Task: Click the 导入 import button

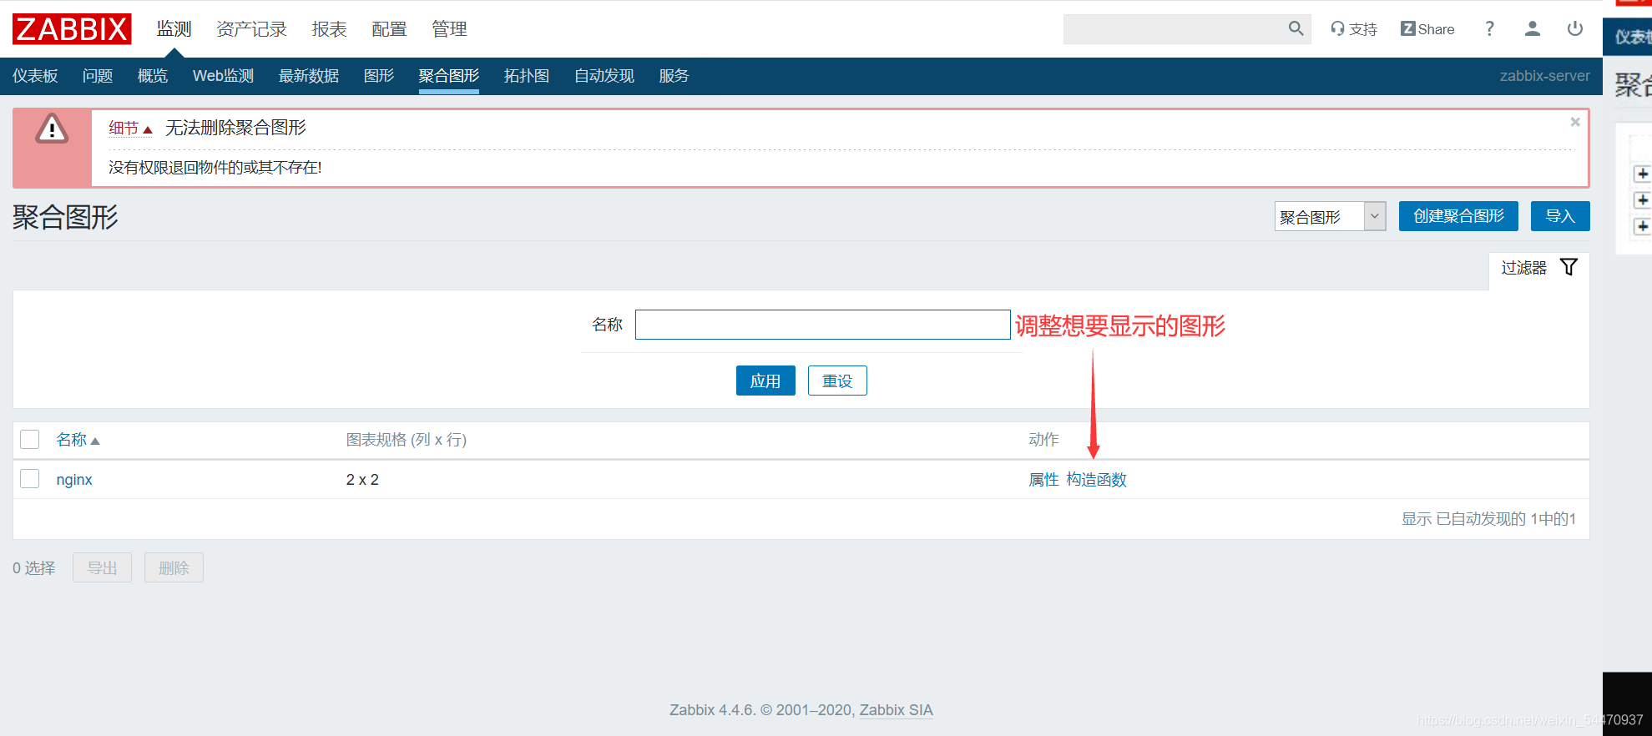Action: (1560, 216)
